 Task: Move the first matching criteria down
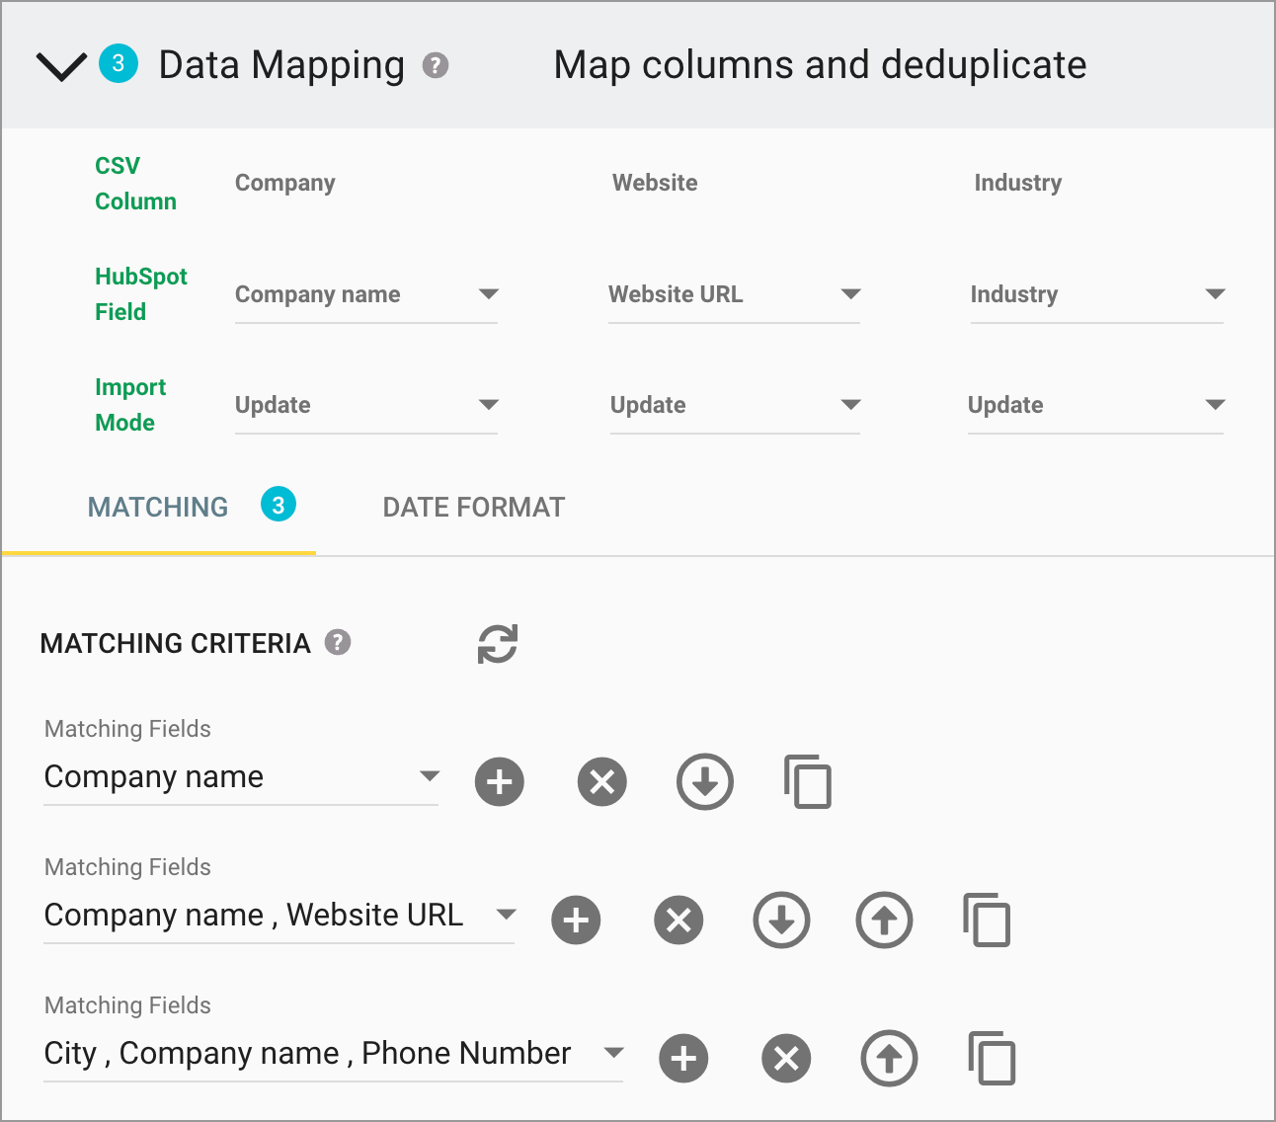click(704, 781)
